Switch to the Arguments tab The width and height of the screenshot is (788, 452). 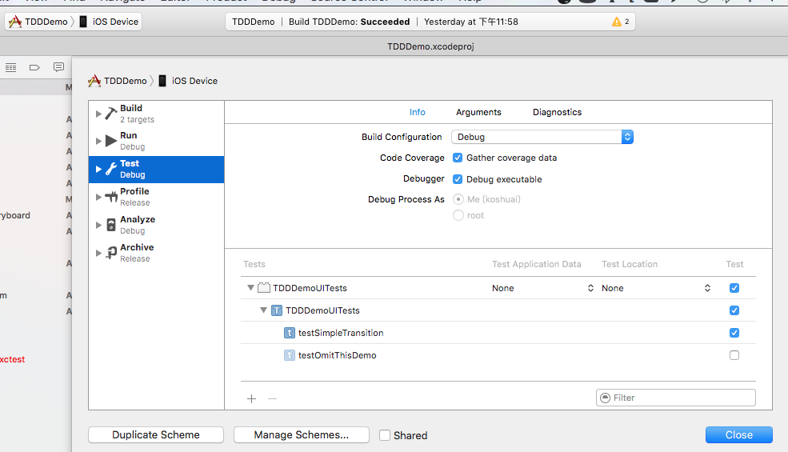point(478,112)
